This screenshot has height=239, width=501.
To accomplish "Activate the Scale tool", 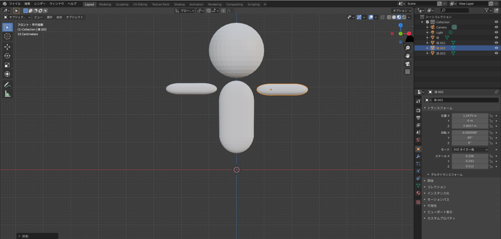I will 8,65.
